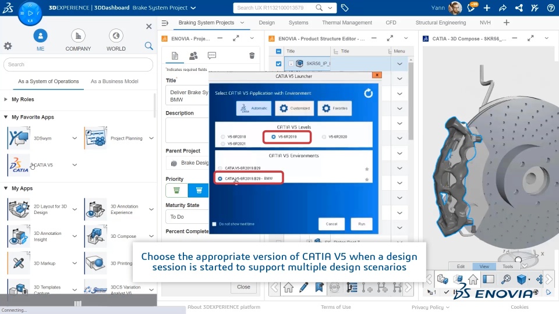Open the 2D Layout for 3D Design app
Image resolution: width=559 pixels, height=314 pixels.
[19, 209]
